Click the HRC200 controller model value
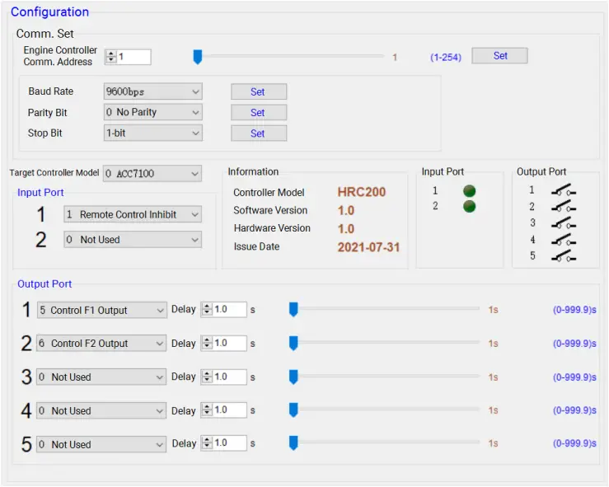609x487 pixels. coord(361,192)
